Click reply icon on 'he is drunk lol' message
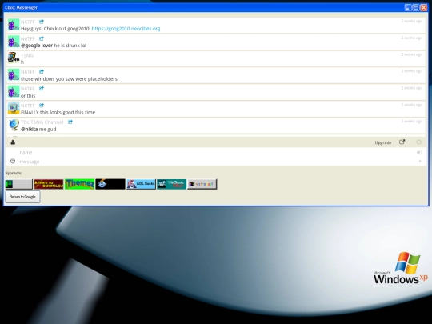Screen dimensions: 432x324 (x=42, y=38)
